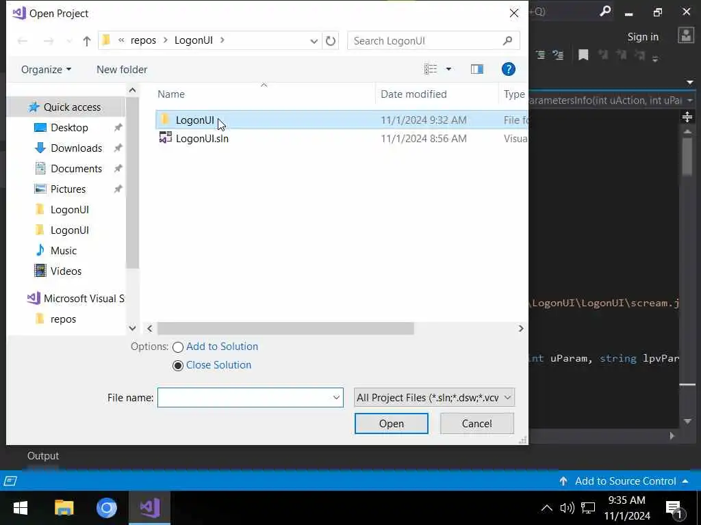Screen dimensions: 701x525
Task: Expand the chevron after LogonUI in address bar
Action: [x=222, y=40]
